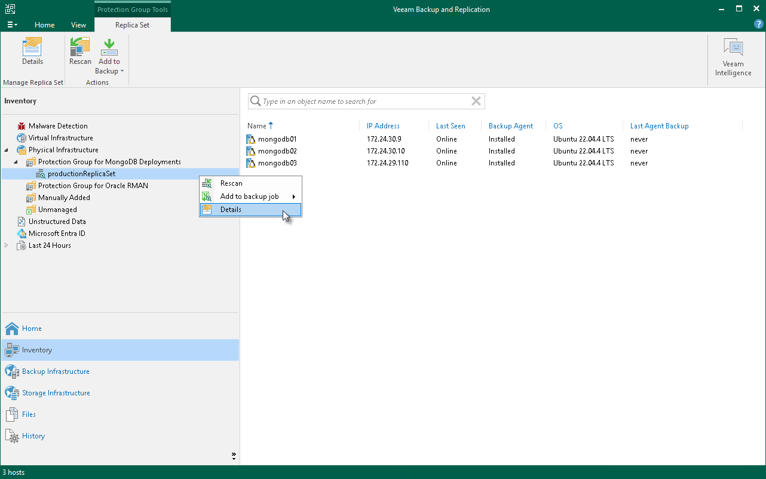Open the Add to backup job submenu

[x=250, y=196]
